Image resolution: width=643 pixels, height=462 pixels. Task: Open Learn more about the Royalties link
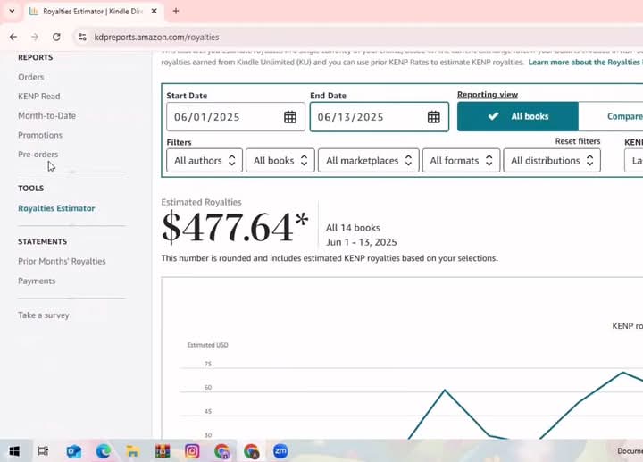click(585, 62)
